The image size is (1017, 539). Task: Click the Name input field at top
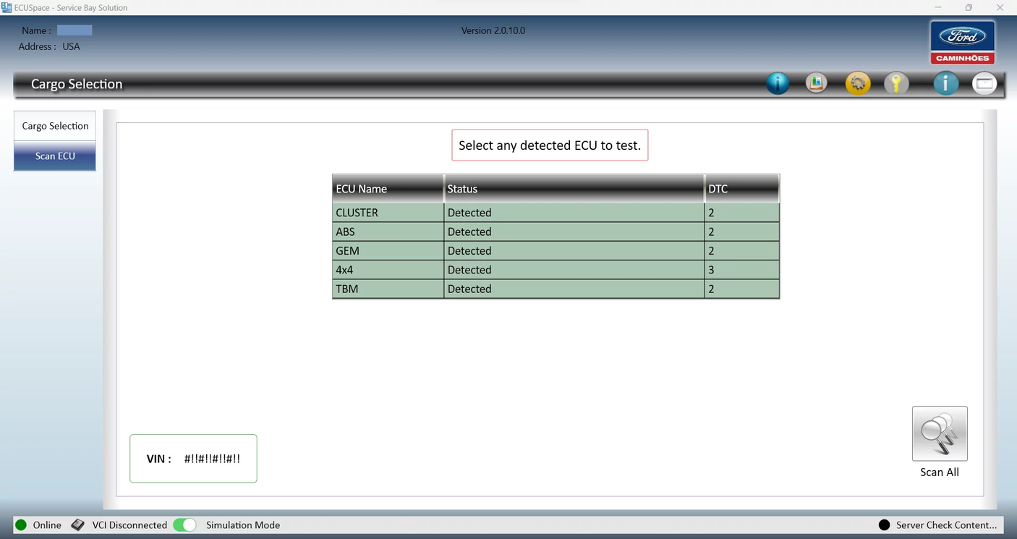75,30
